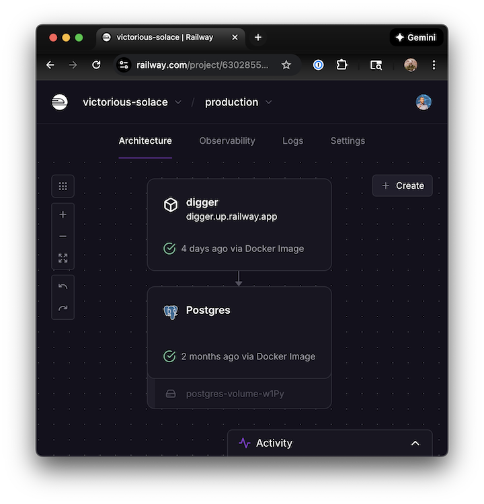Click the screen search toolbar icon
This screenshot has height=504, width=484.
[x=376, y=65]
